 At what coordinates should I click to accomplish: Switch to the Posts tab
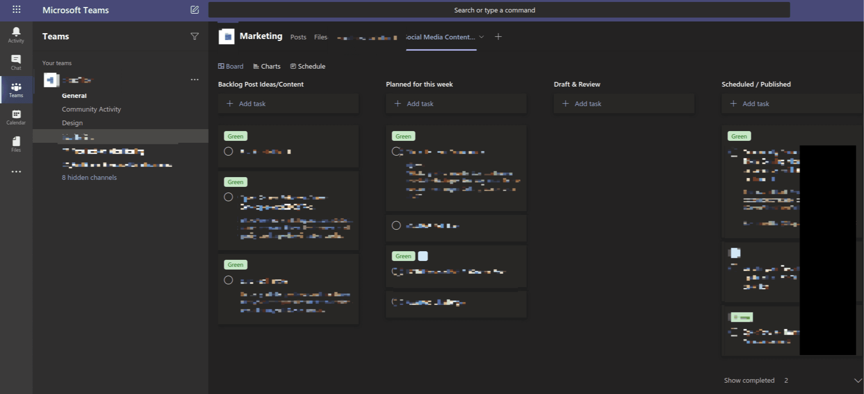[298, 37]
